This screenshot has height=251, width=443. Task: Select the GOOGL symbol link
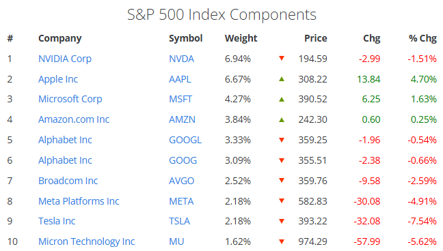pos(185,140)
